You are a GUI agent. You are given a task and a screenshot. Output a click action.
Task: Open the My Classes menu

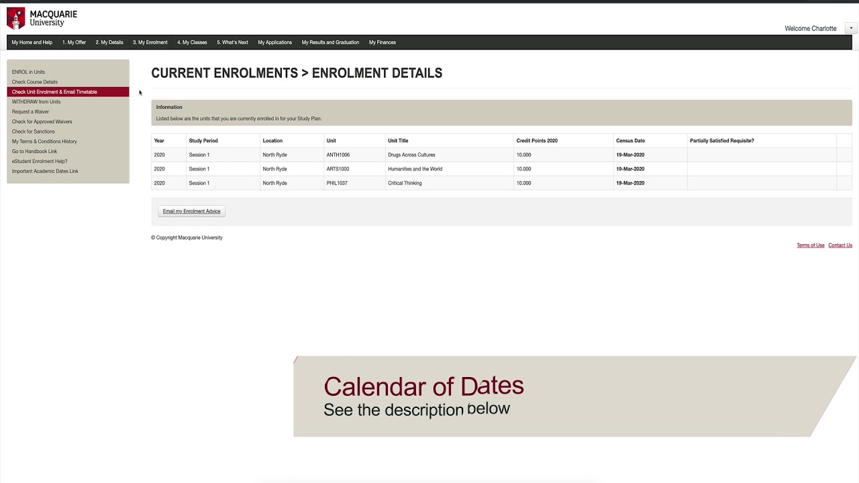point(192,42)
